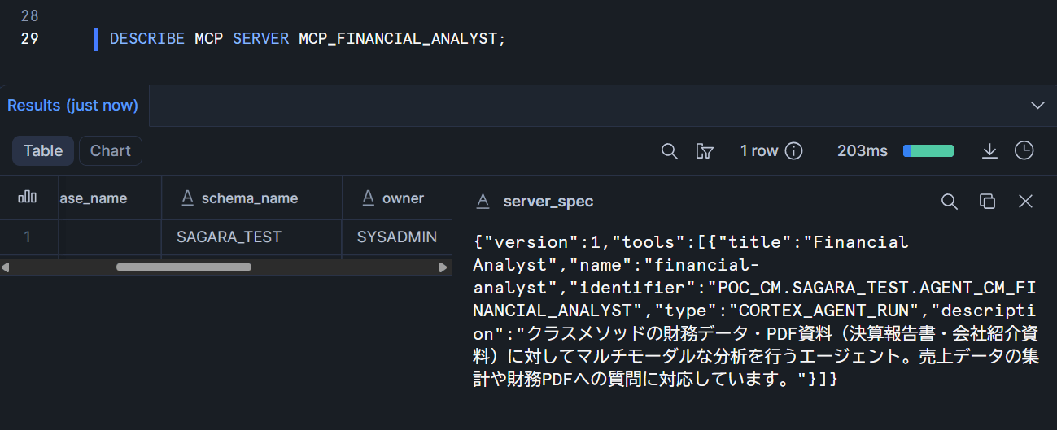This screenshot has width=1057, height=430.
Task: Click the query duration bar
Action: [928, 151]
